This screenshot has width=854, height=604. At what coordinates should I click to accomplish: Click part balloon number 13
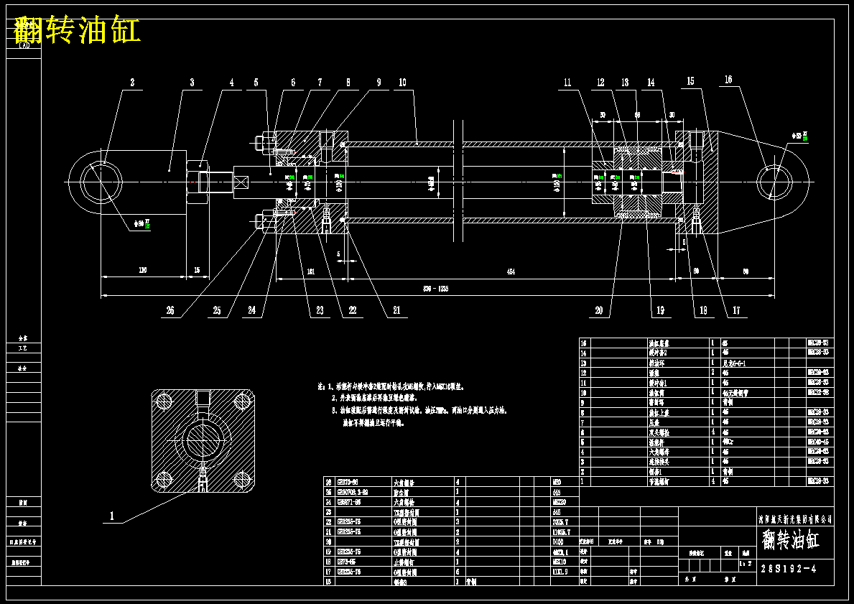[625, 83]
